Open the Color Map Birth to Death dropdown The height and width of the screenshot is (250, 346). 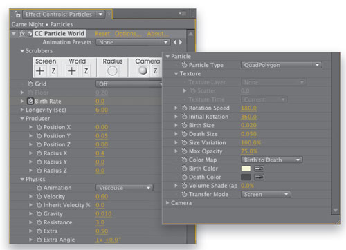[272, 160]
